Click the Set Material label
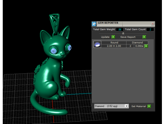The height and width of the screenshot is (124, 165). pyautogui.click(x=139, y=106)
